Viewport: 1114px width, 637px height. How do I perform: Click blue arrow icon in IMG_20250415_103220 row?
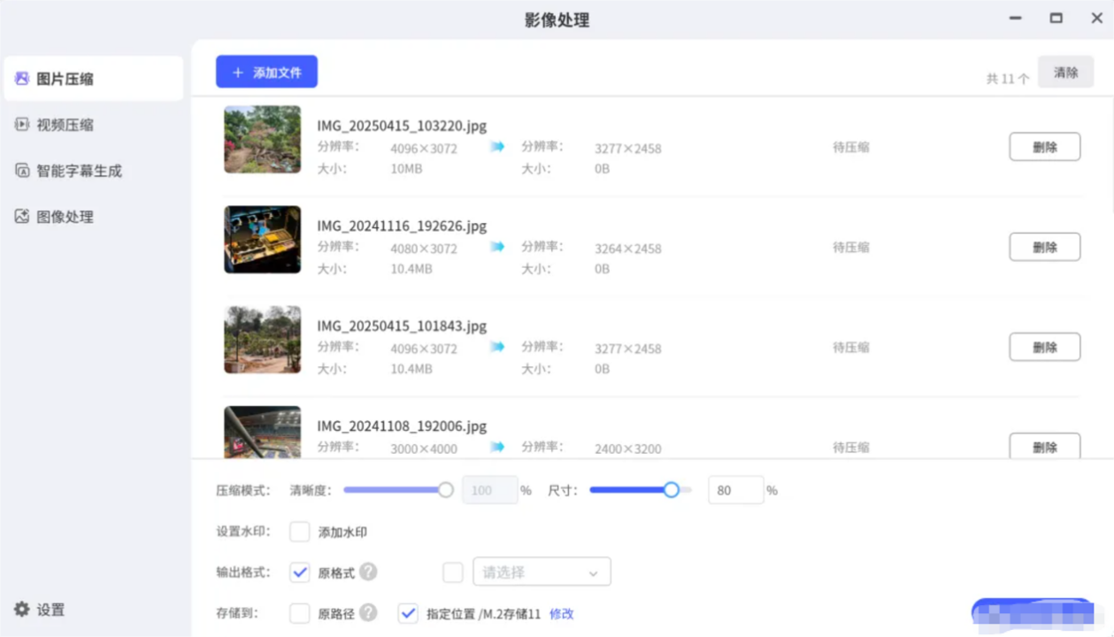click(497, 148)
